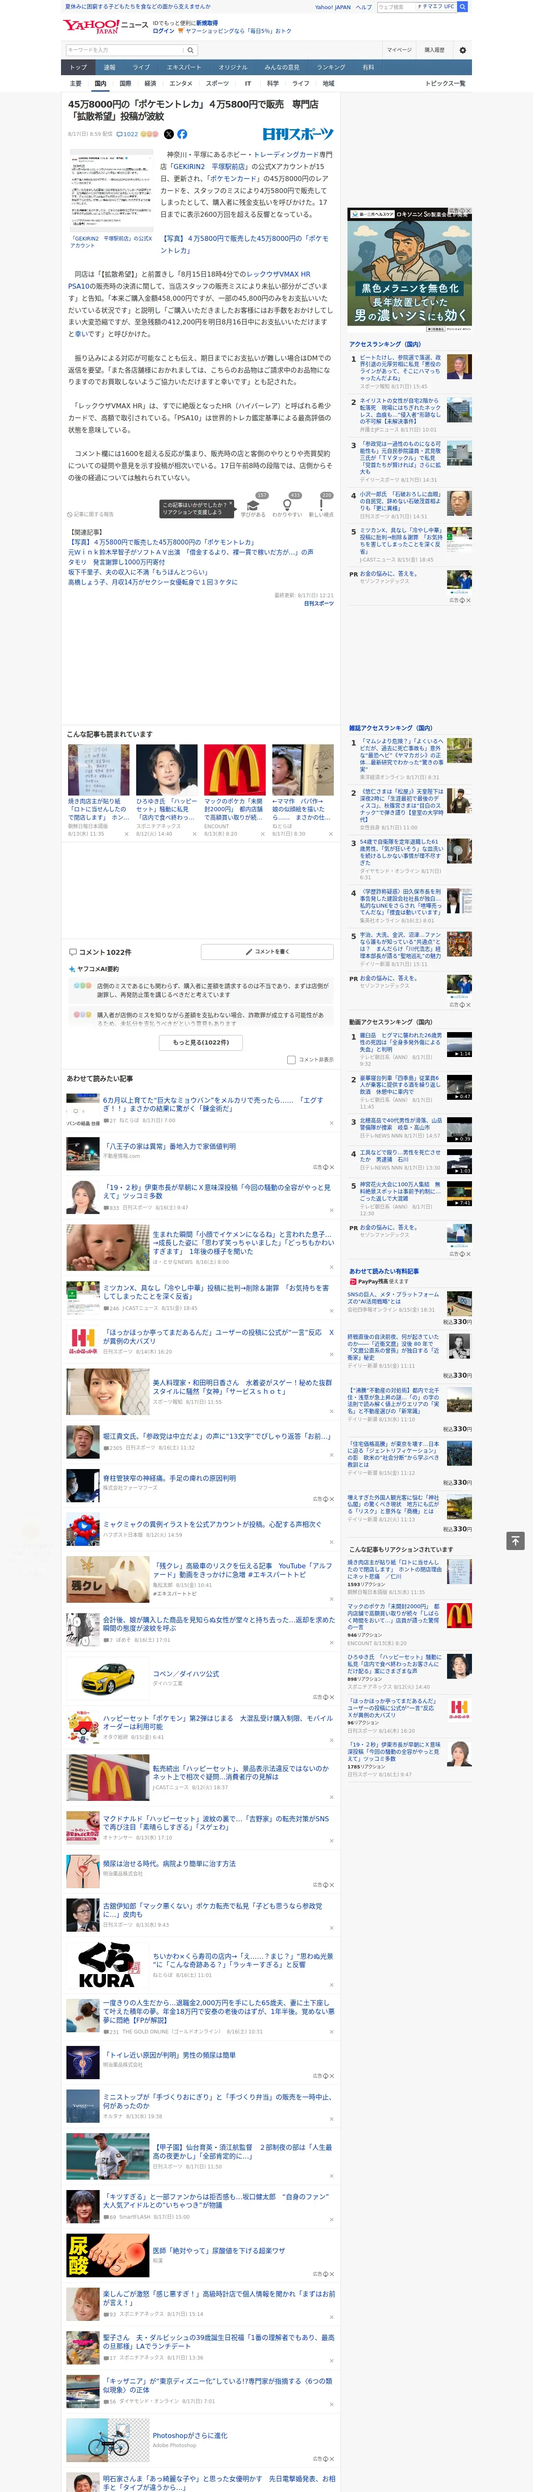Open settings via the gear icon
Screen dimensions: 533x2492
[x=462, y=50]
